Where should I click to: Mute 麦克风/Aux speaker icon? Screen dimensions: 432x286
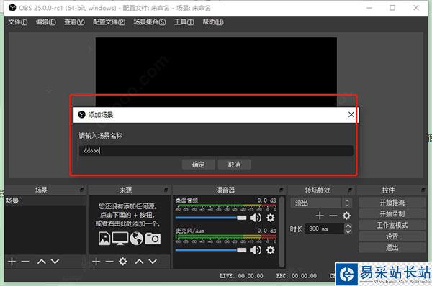[256, 250]
